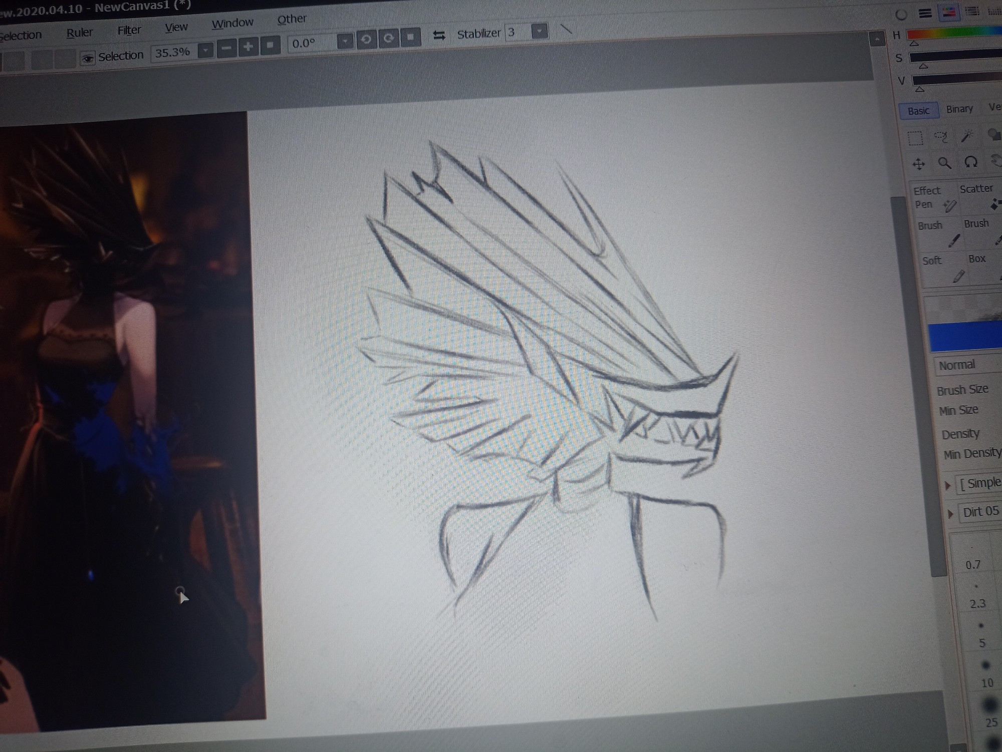Image resolution: width=1002 pixels, height=752 pixels.
Task: Choose the Scatter brush
Action: [979, 196]
